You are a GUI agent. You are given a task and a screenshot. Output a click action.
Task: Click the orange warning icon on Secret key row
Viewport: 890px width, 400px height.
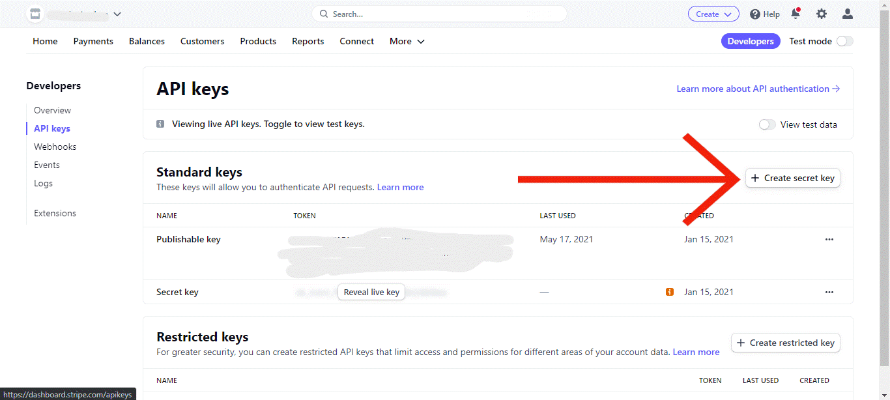[x=670, y=292]
